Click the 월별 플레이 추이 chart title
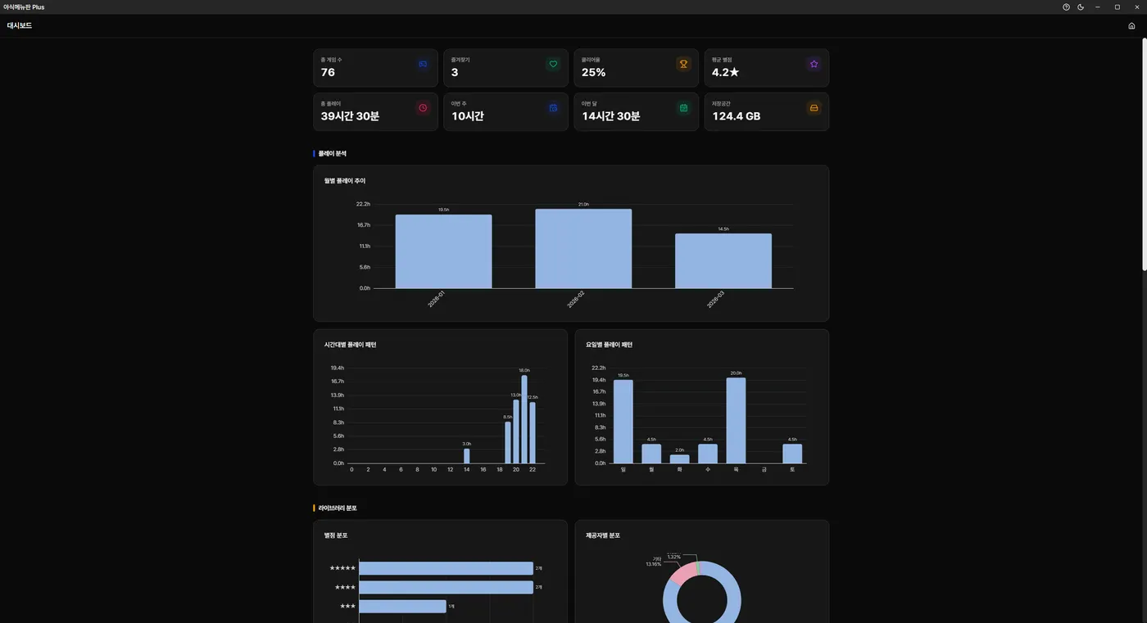This screenshot has height=623, width=1147. 345,181
